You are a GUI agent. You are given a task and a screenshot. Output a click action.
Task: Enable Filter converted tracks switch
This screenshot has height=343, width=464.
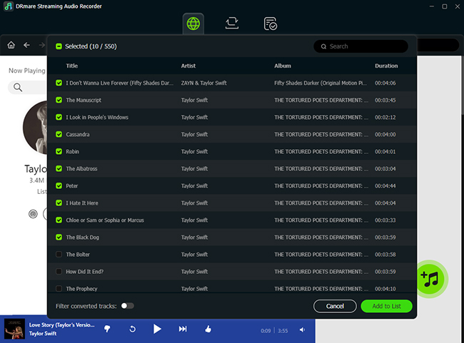click(128, 306)
